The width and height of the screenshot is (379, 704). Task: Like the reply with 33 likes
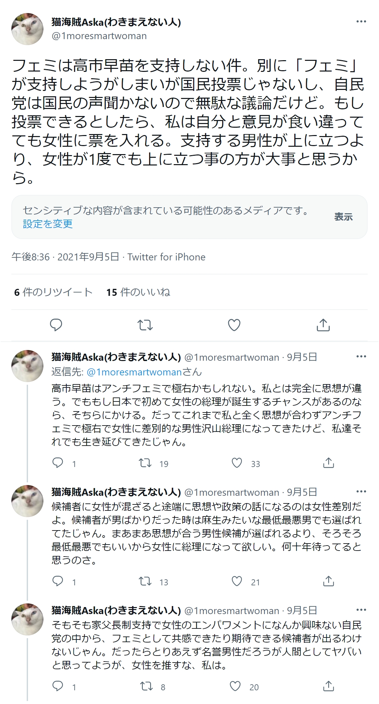(x=237, y=463)
